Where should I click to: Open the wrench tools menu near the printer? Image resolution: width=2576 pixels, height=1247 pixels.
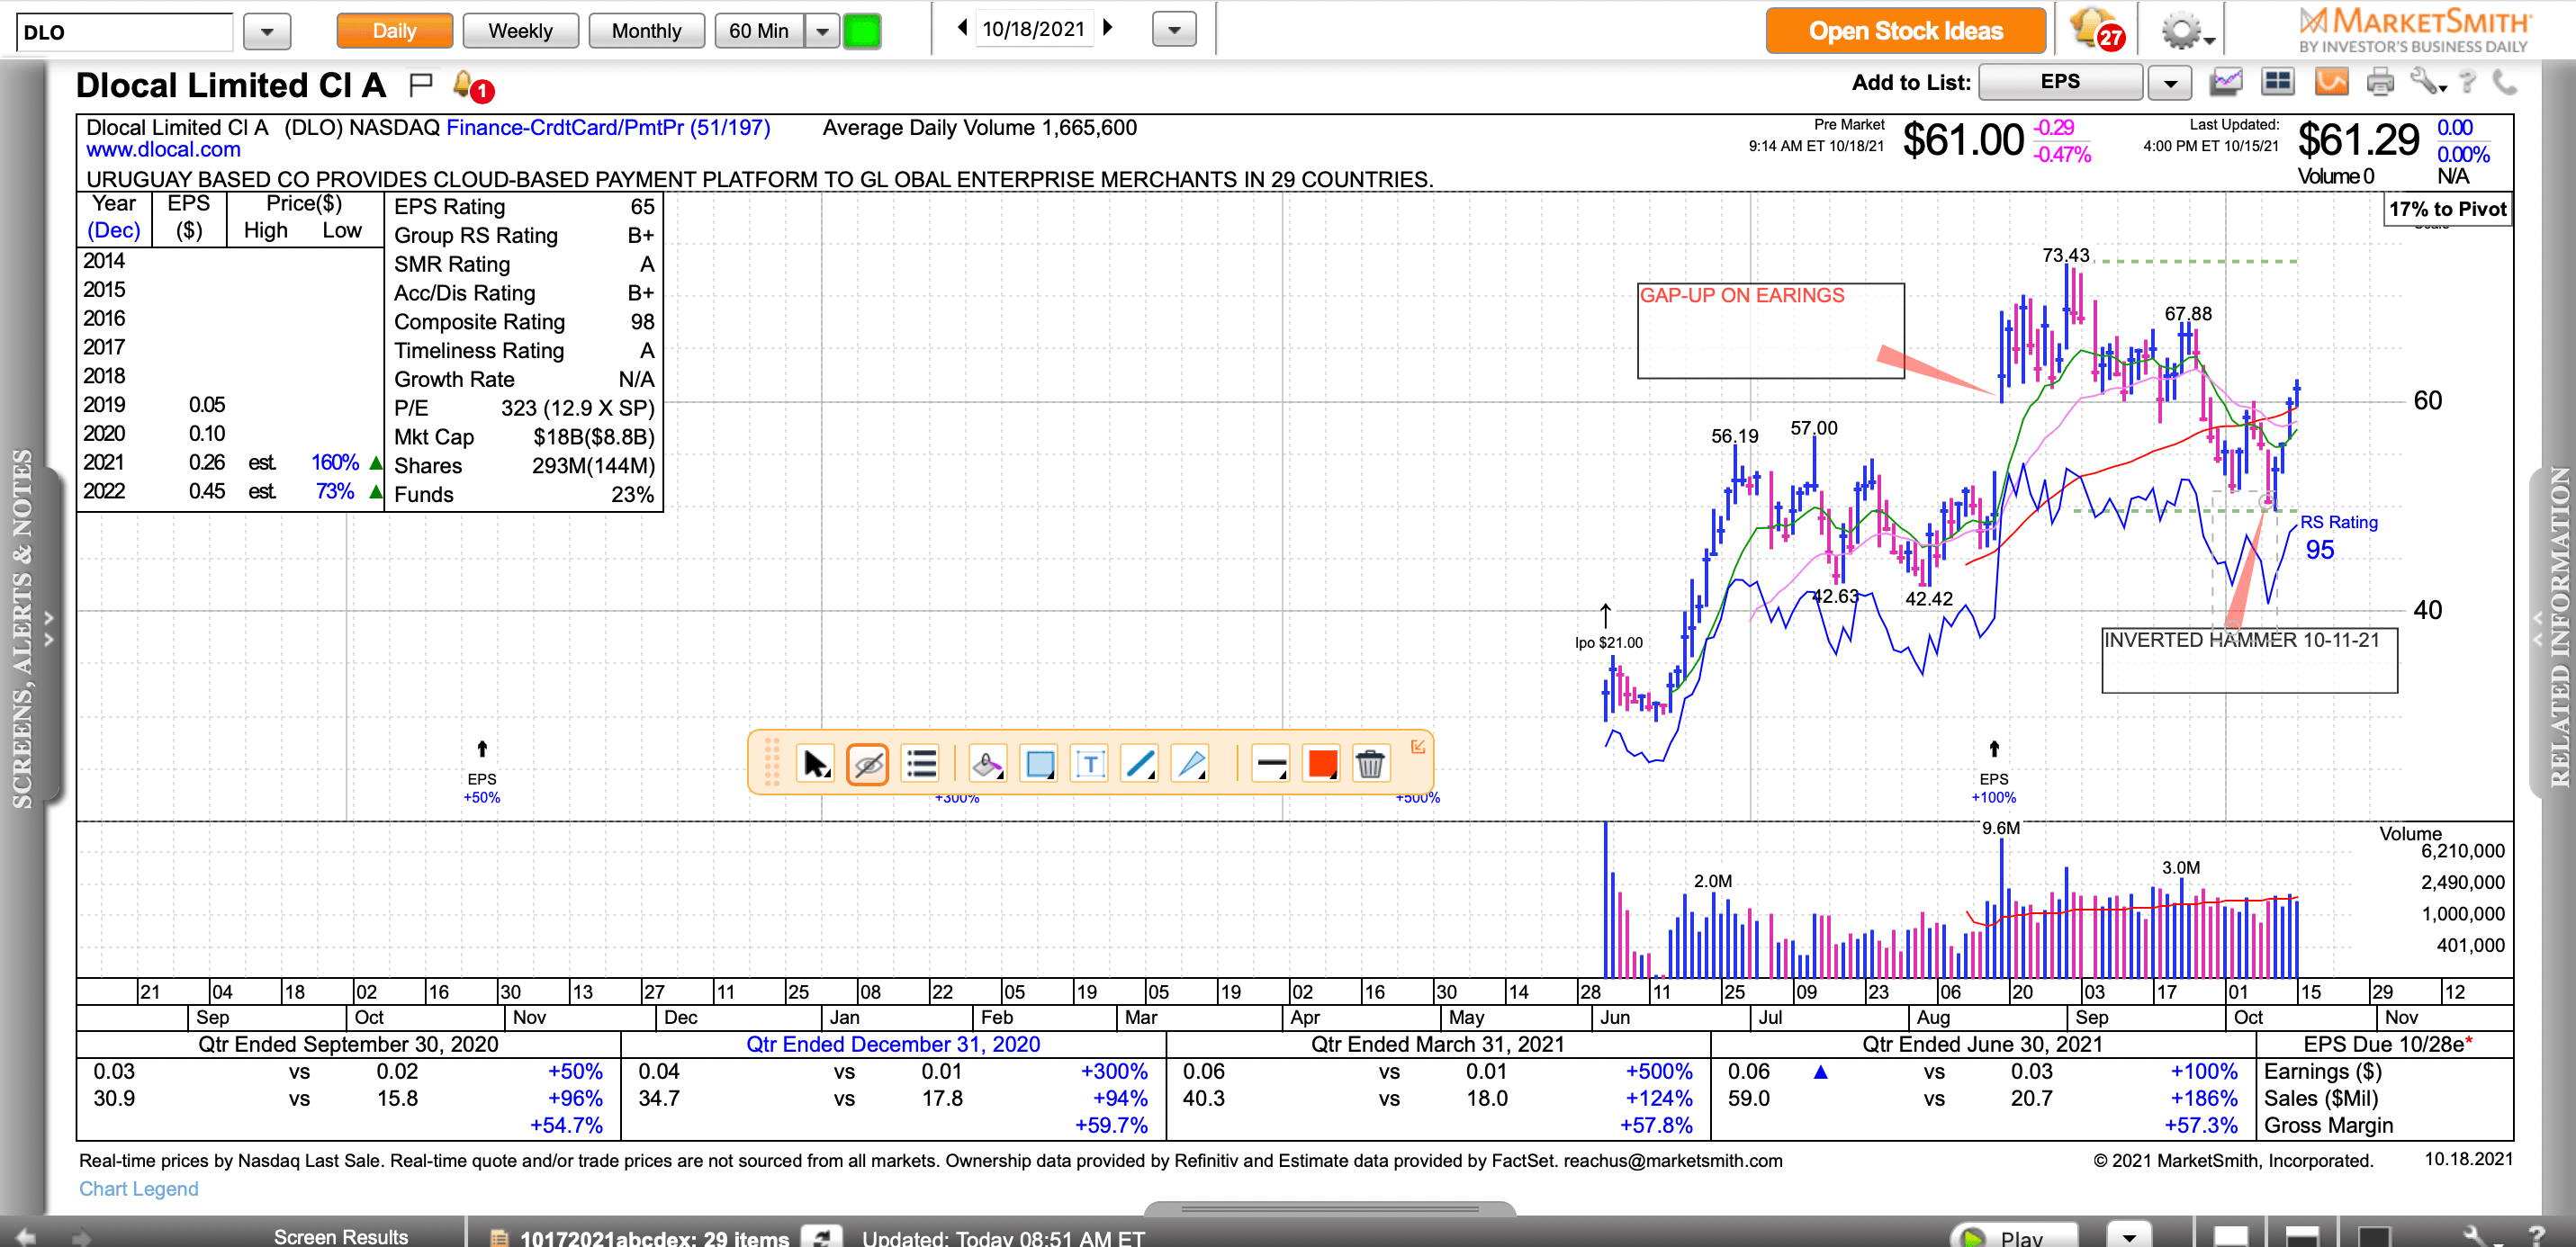click(x=2427, y=82)
